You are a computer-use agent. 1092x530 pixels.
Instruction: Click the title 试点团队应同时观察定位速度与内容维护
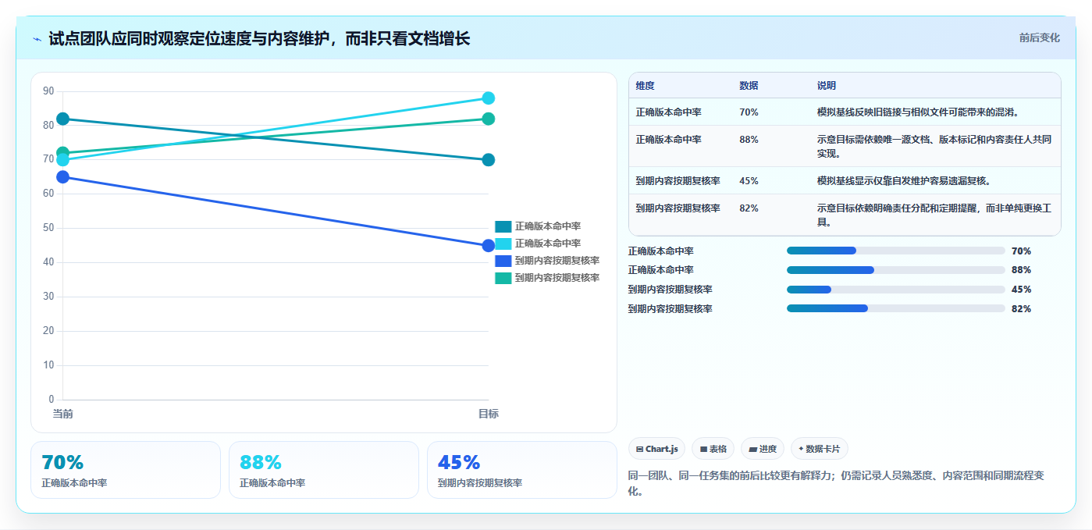[x=259, y=39]
